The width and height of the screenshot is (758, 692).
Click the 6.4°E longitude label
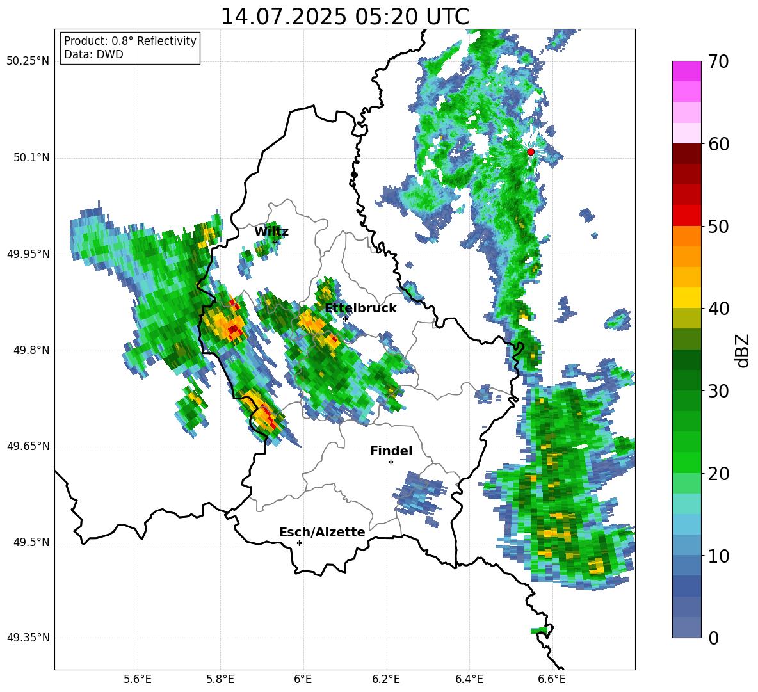(469, 679)
